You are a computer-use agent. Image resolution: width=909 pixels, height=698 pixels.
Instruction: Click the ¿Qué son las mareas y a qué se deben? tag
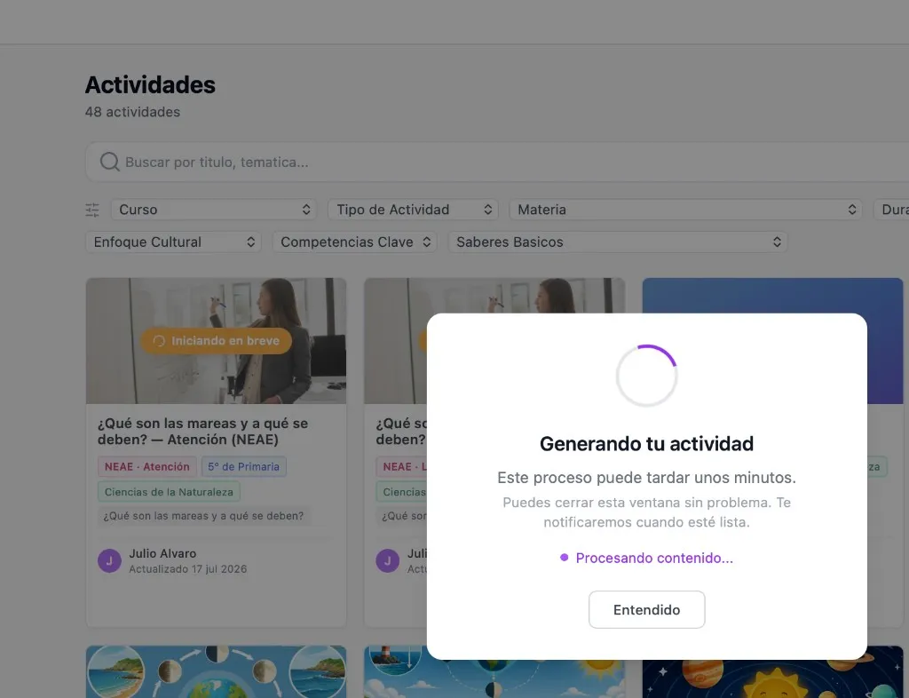pyautogui.click(x=203, y=516)
